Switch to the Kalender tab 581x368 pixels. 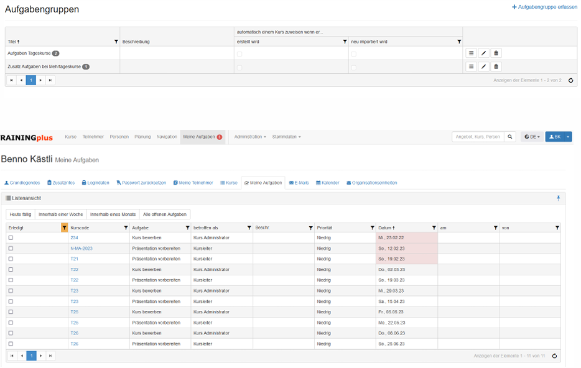click(328, 183)
